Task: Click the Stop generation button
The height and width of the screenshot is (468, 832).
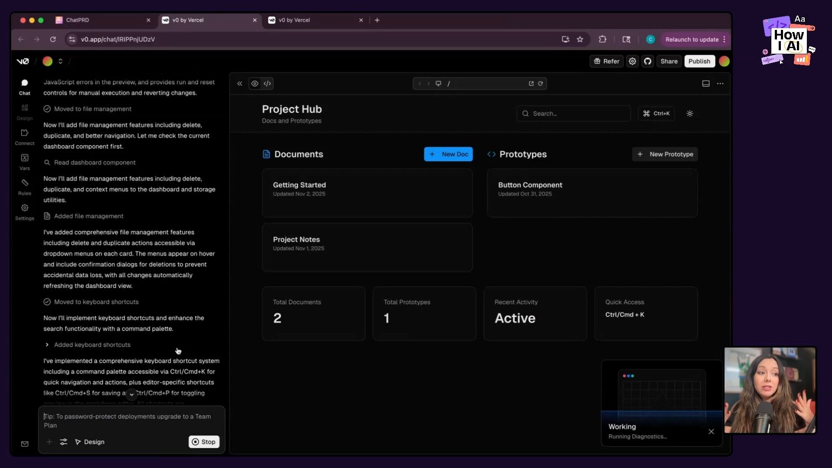Action: [x=204, y=442]
